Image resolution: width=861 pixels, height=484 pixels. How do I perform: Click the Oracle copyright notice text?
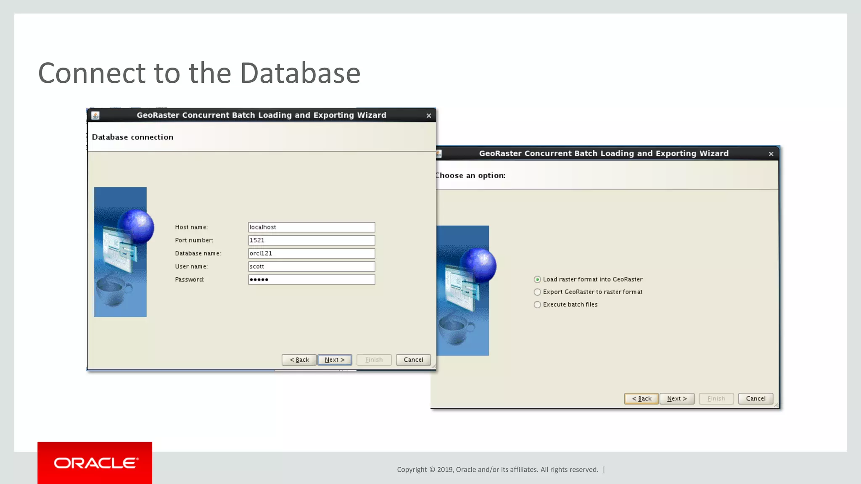coord(498,470)
